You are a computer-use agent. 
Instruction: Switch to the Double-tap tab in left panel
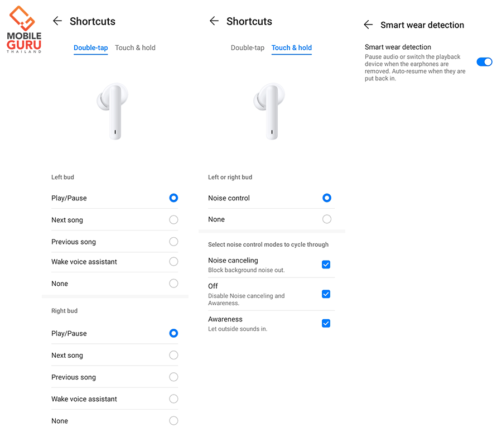pyautogui.click(x=90, y=48)
